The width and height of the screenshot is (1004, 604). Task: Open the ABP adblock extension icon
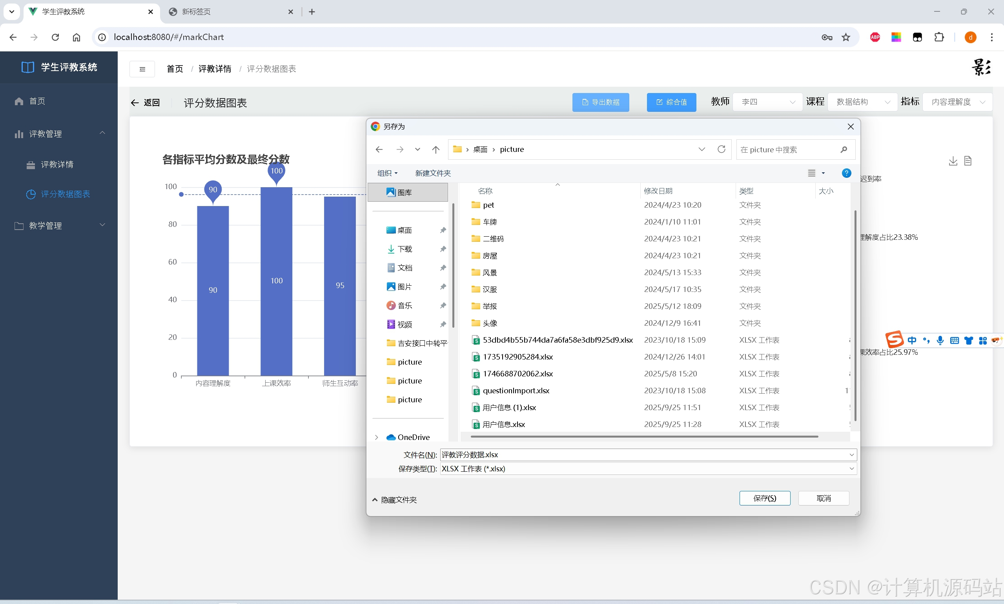pos(875,37)
